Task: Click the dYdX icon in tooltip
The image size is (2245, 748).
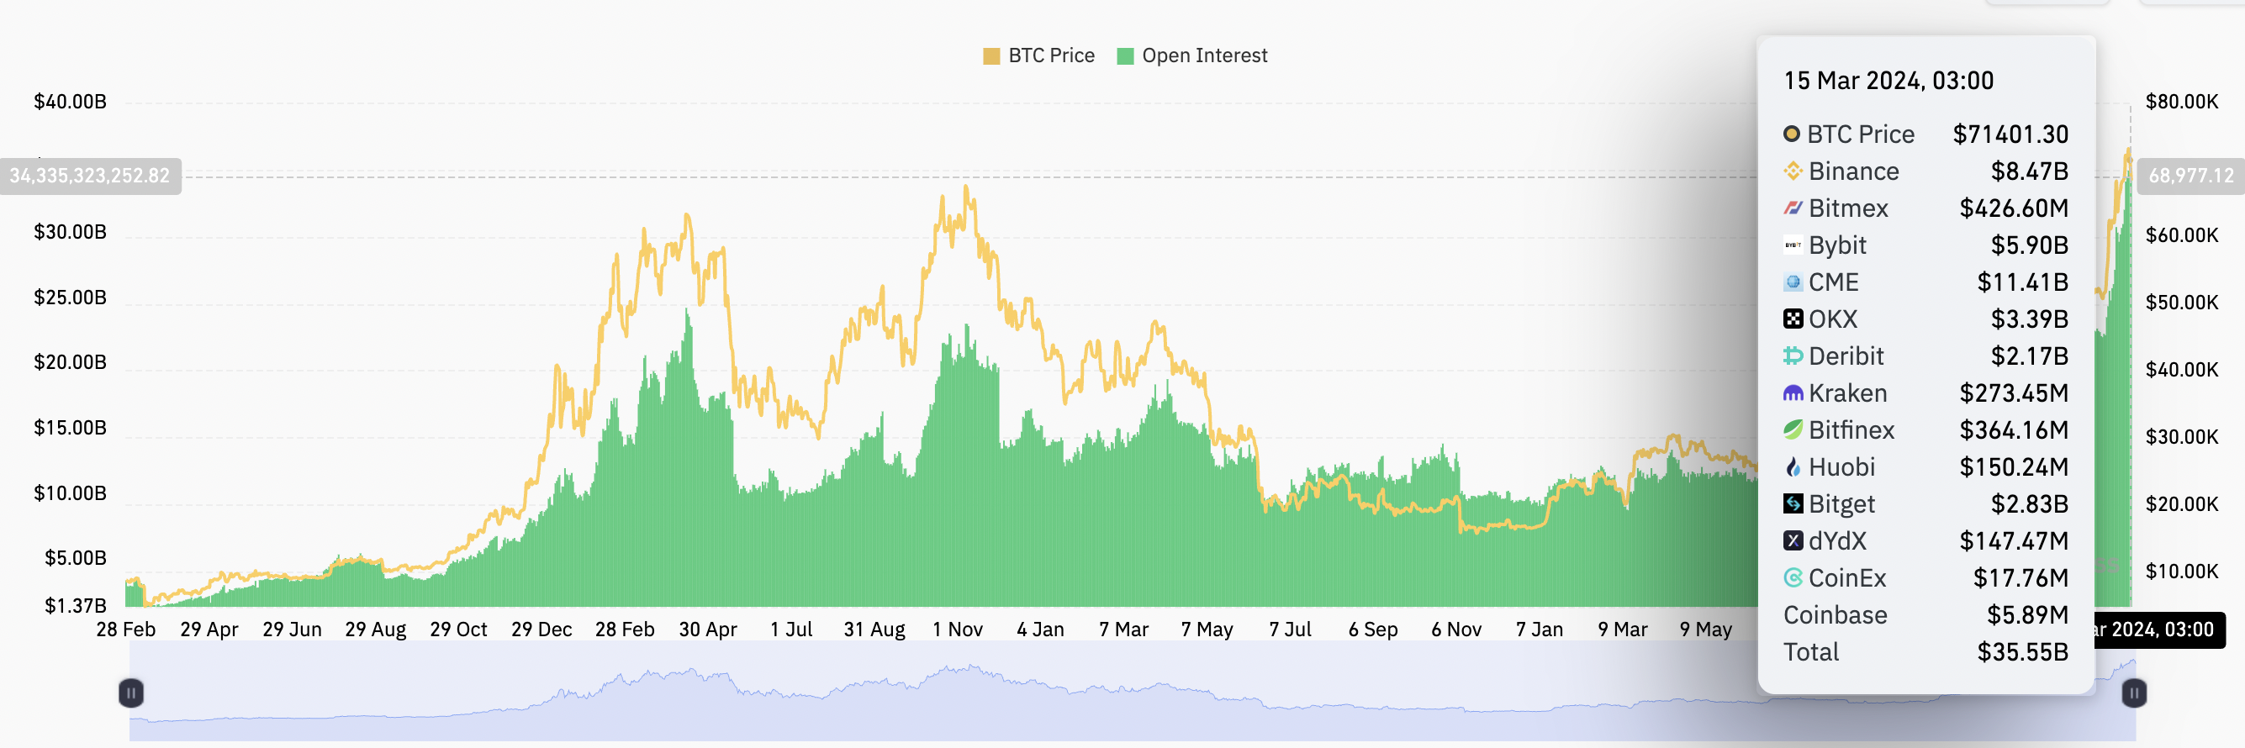Action: pyautogui.click(x=1793, y=540)
